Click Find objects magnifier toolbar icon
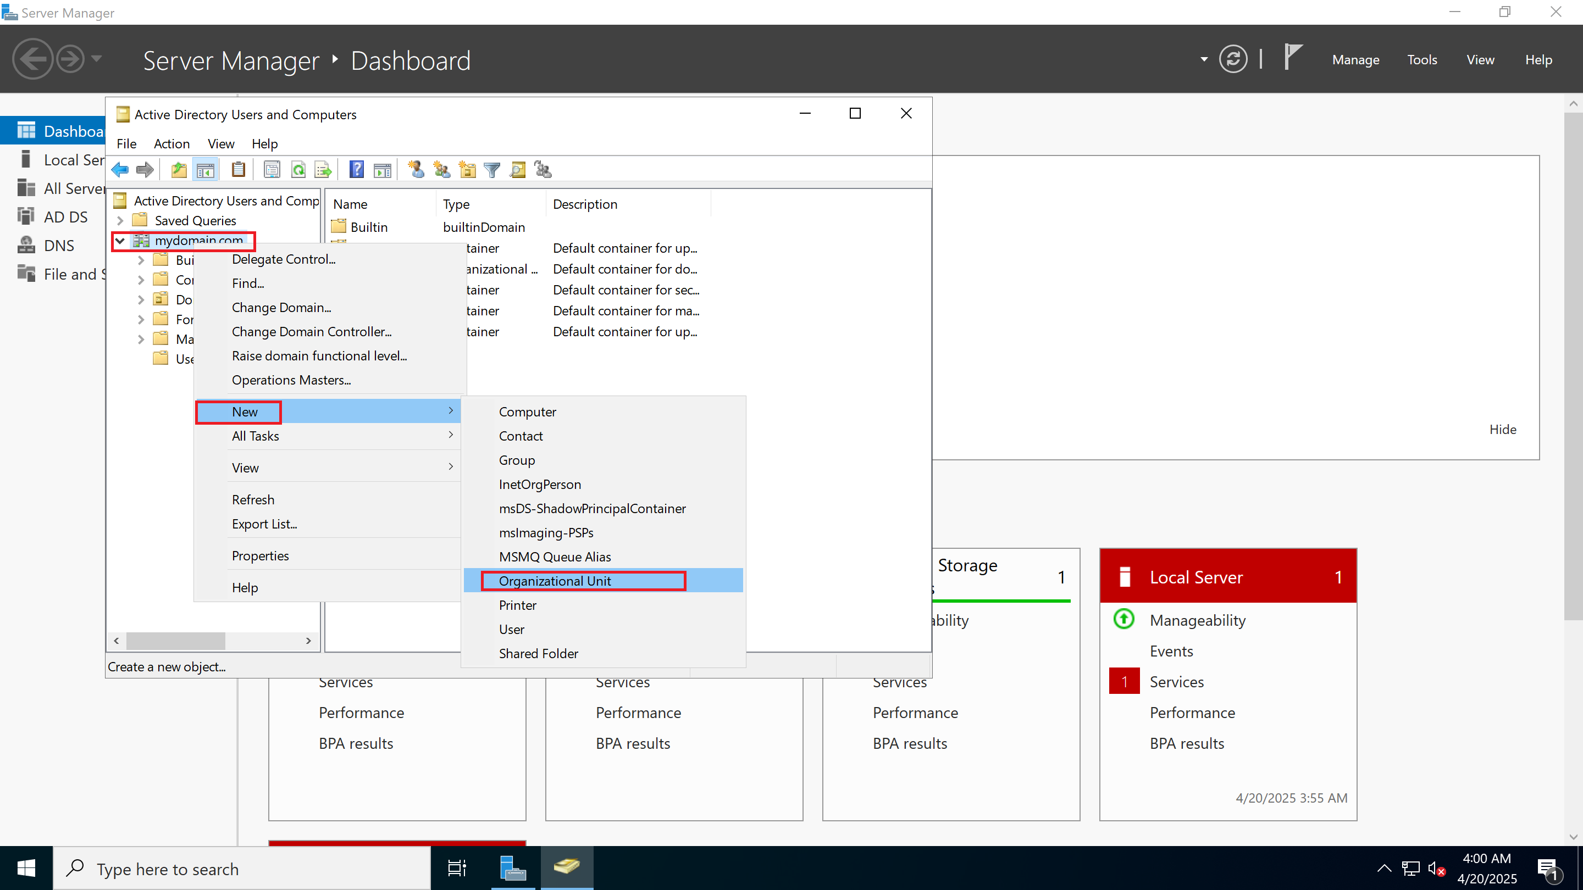Screen dimensions: 1583x890 [518, 170]
